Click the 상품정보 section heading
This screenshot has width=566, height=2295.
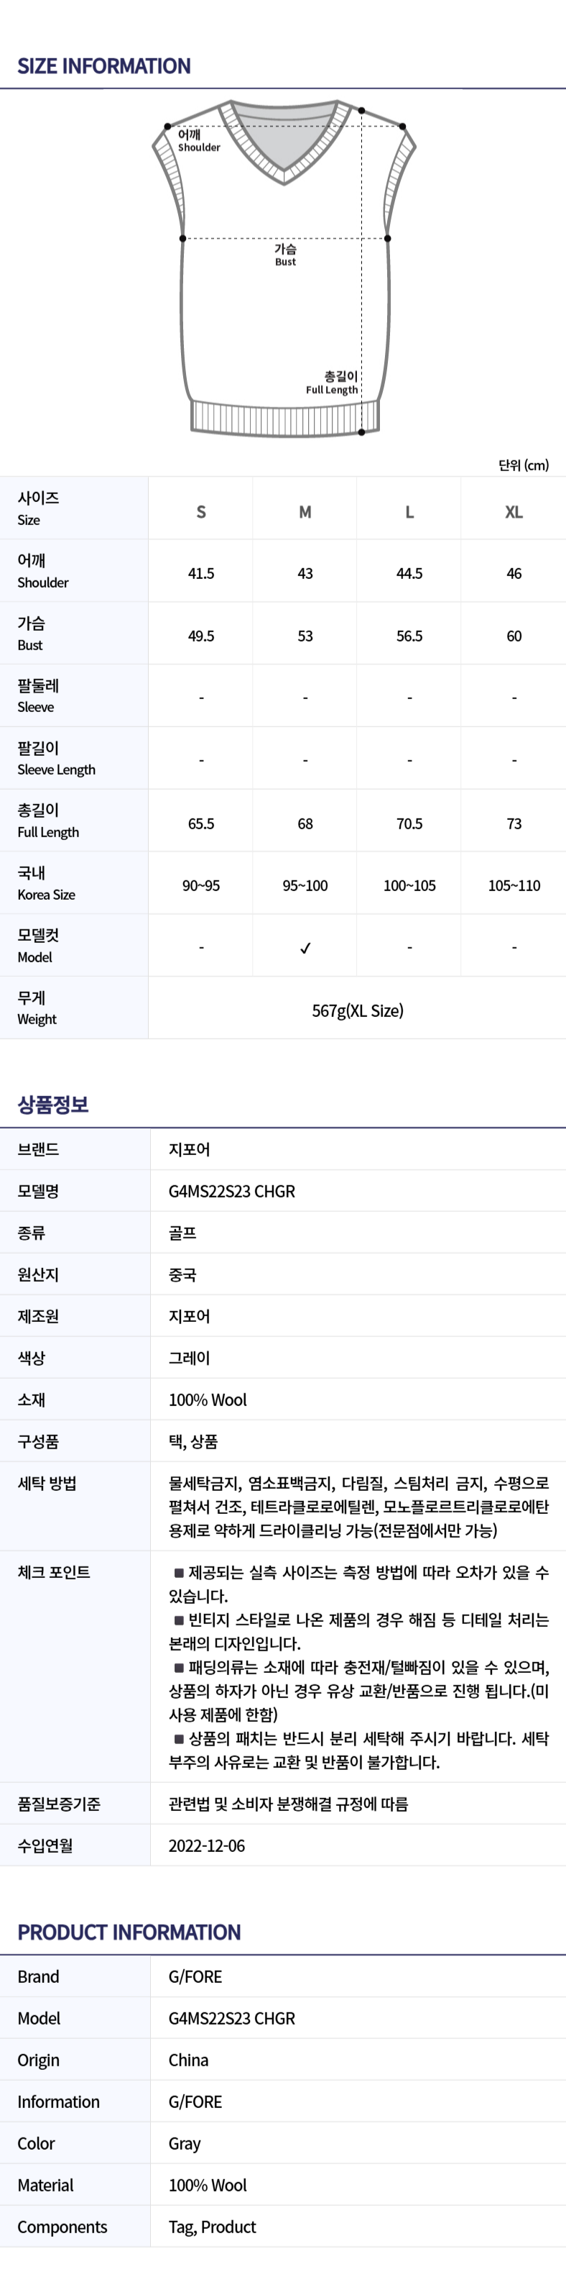(53, 1105)
